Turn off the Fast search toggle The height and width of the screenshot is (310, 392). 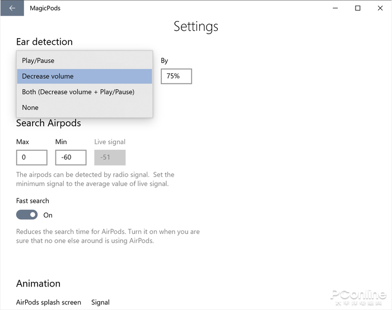[x=27, y=215]
